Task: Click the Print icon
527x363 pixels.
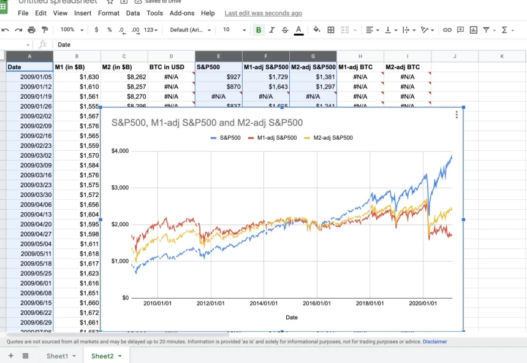Action: [x=31, y=29]
